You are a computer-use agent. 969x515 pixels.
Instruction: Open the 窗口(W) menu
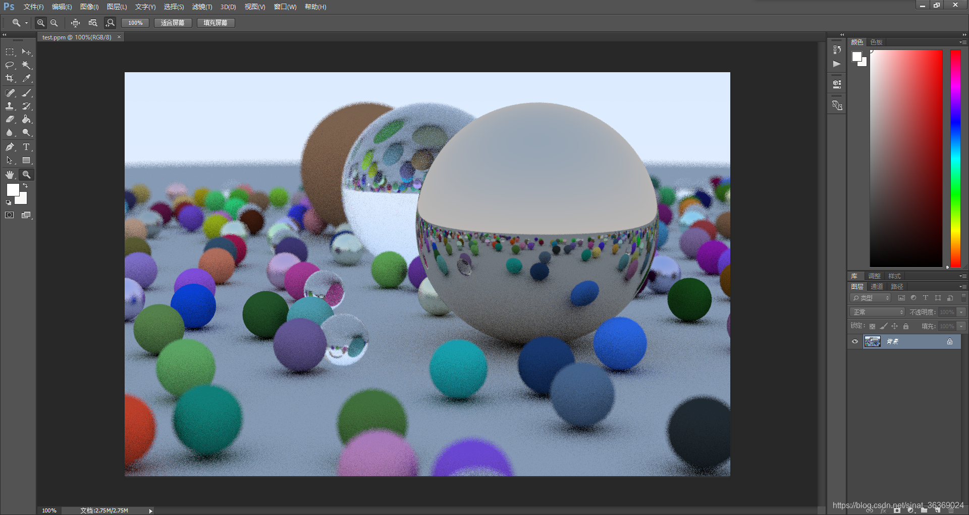[x=285, y=7]
